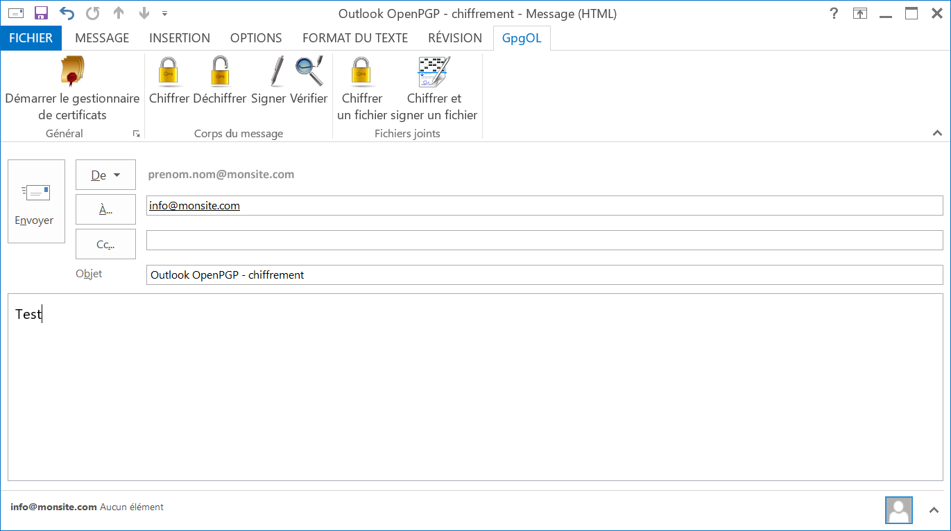The image size is (951, 531).
Task: Switch to the INSERTION tab
Action: click(x=180, y=38)
